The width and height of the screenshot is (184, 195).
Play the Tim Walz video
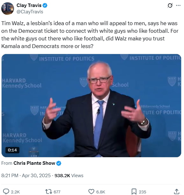(x=91, y=106)
